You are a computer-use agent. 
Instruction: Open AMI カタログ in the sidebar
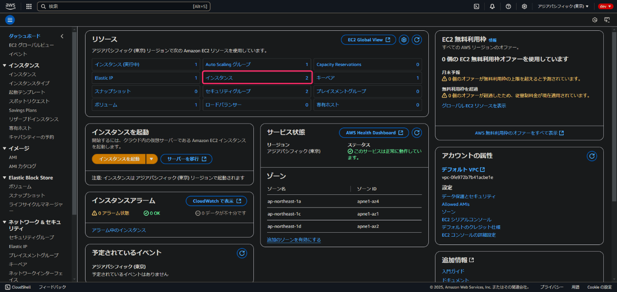22,166
